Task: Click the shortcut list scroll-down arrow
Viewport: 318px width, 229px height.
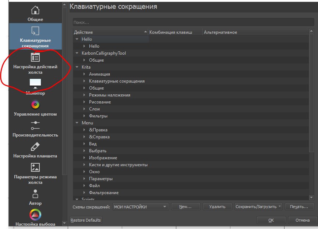Action: (311, 197)
